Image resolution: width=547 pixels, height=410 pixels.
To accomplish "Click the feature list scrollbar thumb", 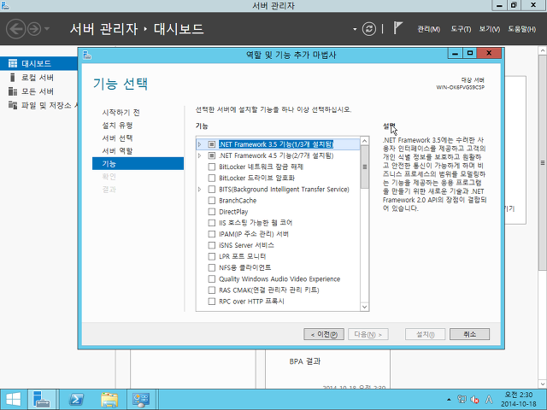I will 365,167.
